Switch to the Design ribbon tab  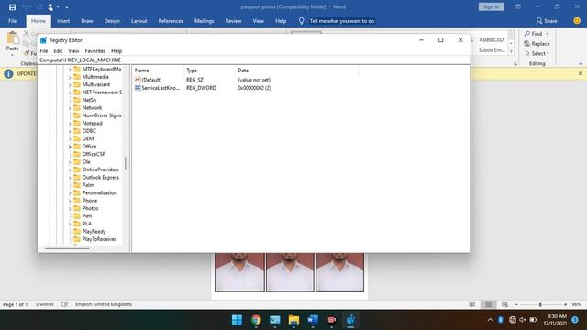(x=112, y=21)
